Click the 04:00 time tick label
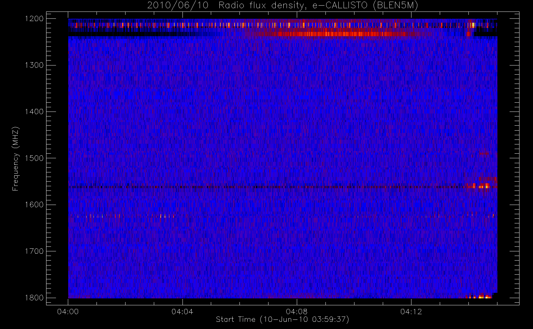The width and height of the screenshot is (533, 329). click(x=68, y=312)
